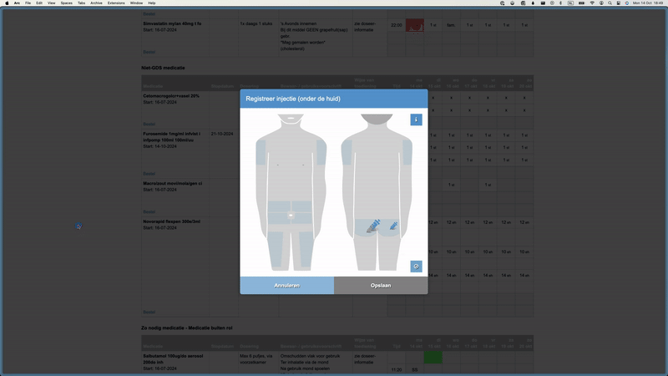This screenshot has height=376, width=668.
Task: Choose the back figure's upper arm on the right side
Action: tap(407, 151)
